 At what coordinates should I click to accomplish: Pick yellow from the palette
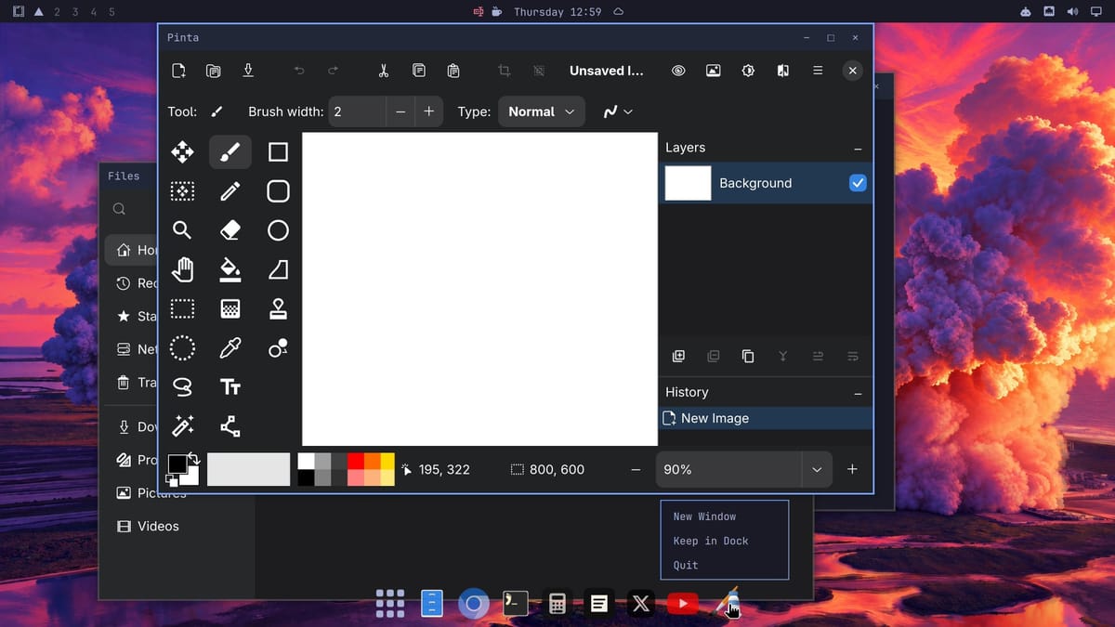(387, 462)
